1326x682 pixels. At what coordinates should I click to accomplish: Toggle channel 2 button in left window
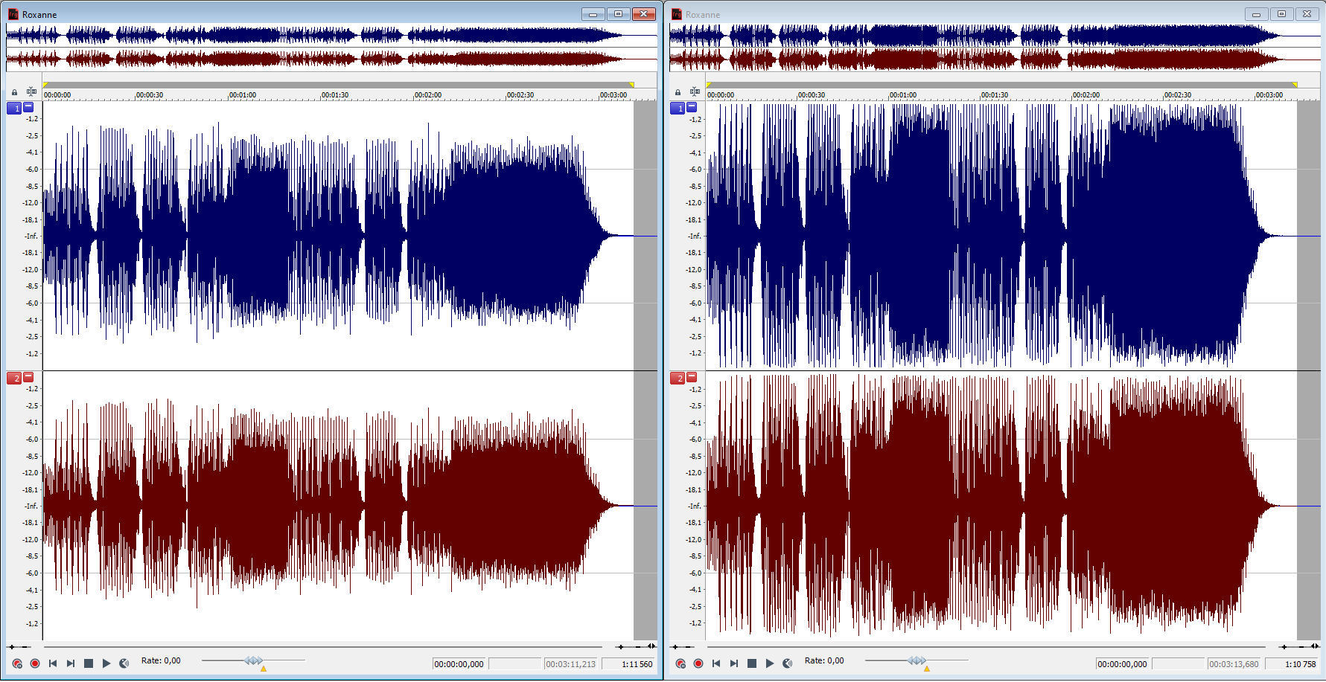tap(13, 379)
